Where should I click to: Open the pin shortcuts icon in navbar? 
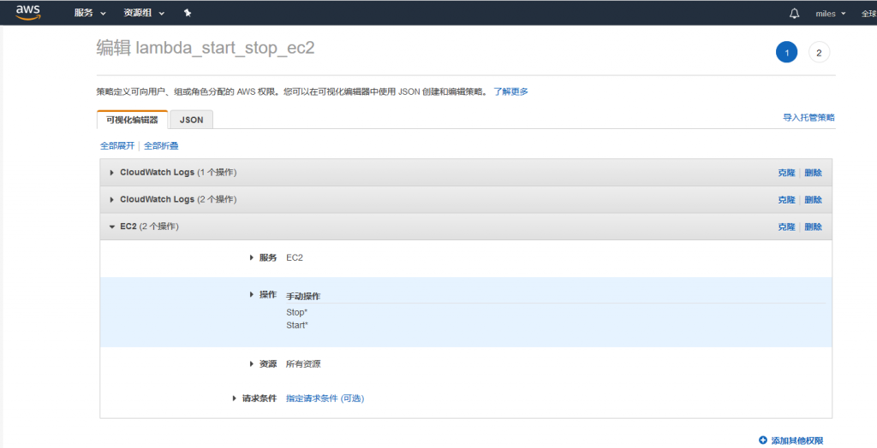click(x=187, y=14)
